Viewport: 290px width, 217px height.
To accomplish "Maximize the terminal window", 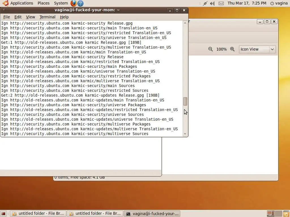I will [177, 10].
